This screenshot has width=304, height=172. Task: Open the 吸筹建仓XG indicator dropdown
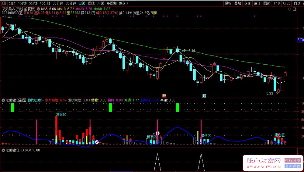click(3, 150)
